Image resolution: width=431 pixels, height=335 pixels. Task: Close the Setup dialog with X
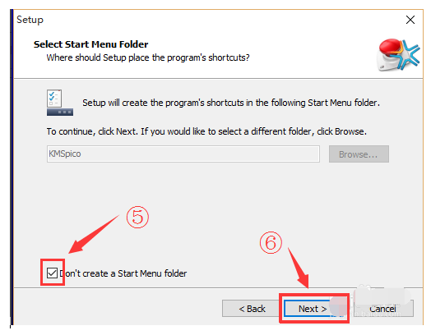pos(410,20)
